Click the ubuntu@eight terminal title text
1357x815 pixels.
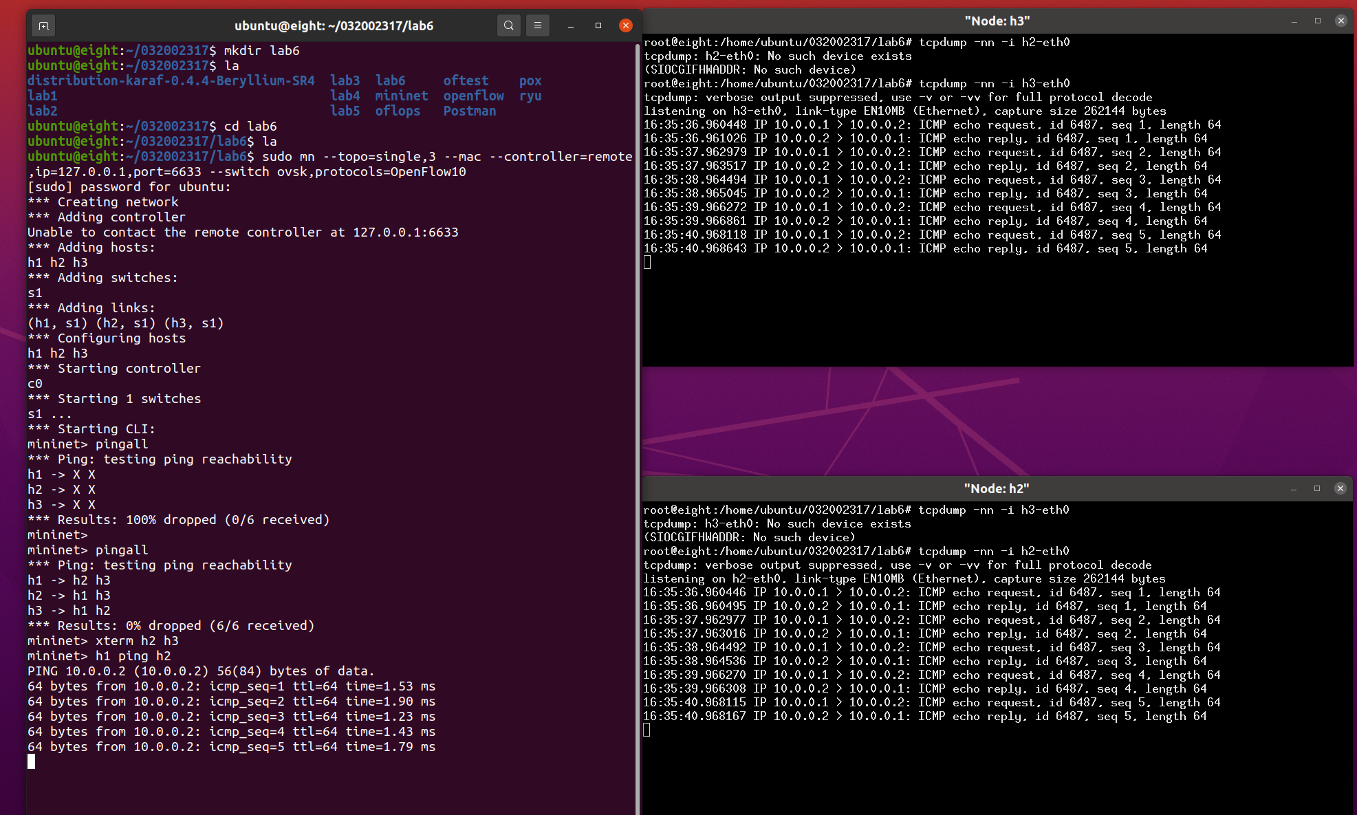pos(334,26)
